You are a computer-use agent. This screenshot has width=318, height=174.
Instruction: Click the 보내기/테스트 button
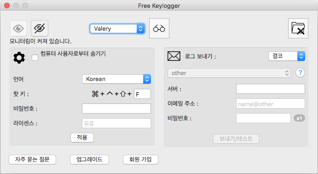tap(236, 139)
